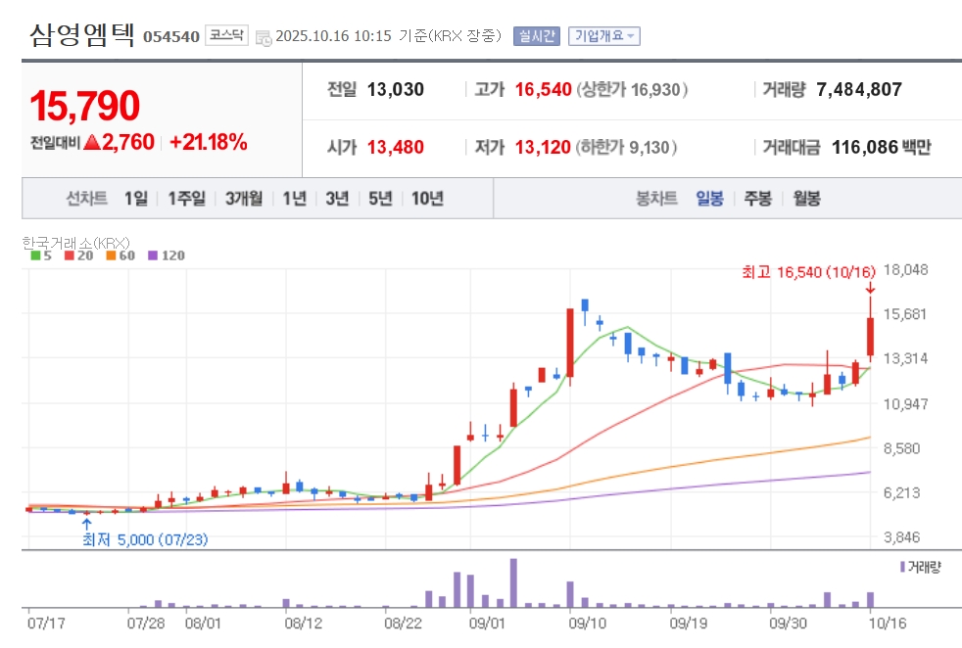Click the red up-triangle price change icon

(x=92, y=143)
